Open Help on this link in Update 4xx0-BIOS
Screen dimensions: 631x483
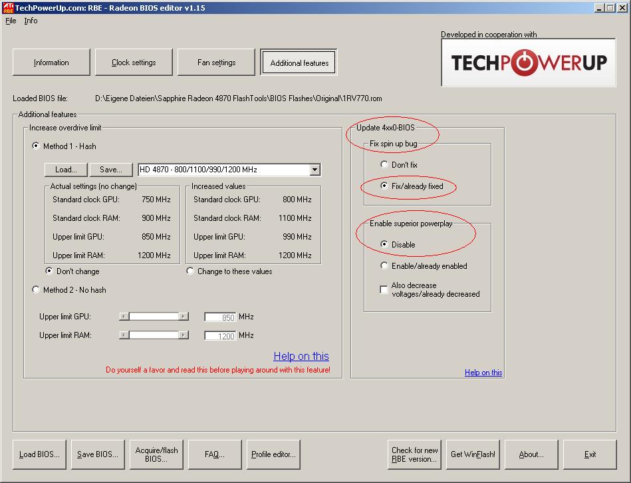click(x=483, y=373)
